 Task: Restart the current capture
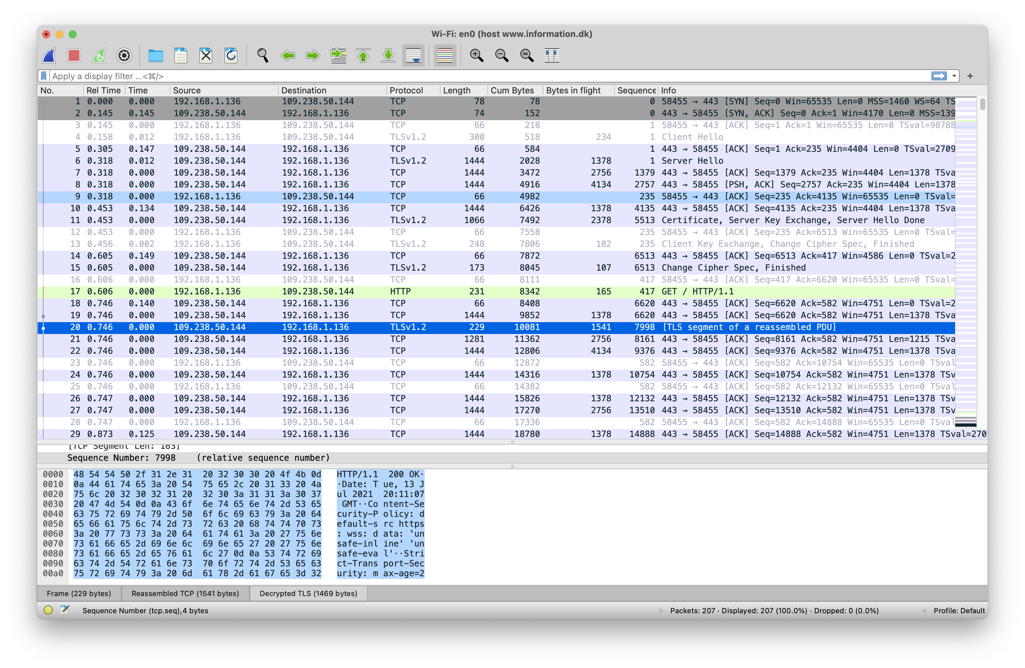[x=99, y=55]
